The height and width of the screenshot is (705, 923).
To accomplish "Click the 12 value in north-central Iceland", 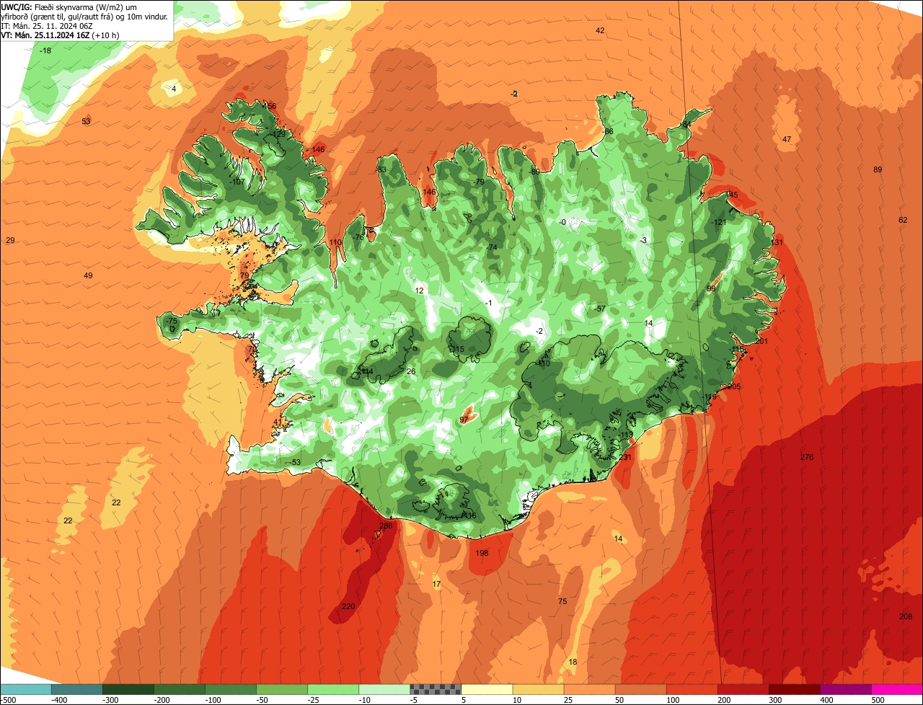I will (x=419, y=291).
